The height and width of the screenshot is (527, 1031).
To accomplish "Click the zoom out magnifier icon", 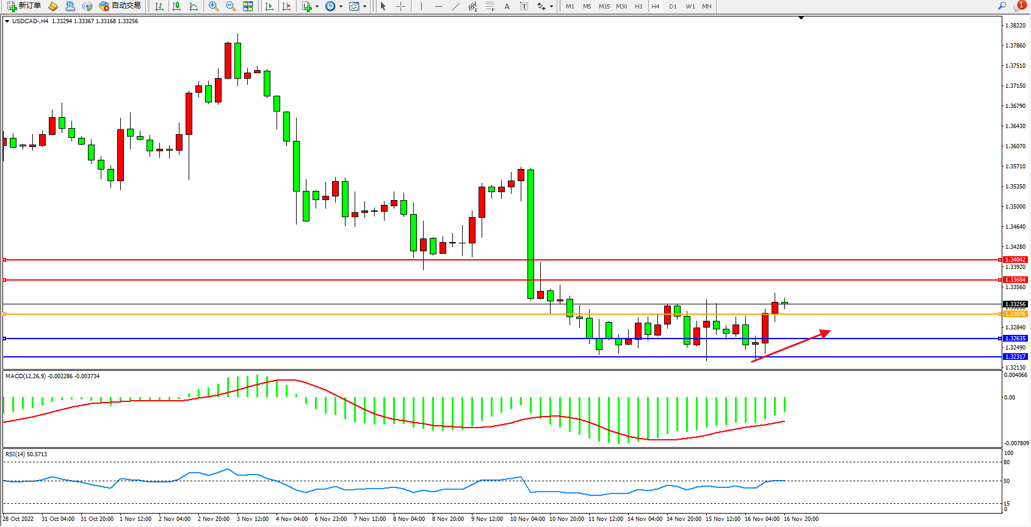I will 231,6.
